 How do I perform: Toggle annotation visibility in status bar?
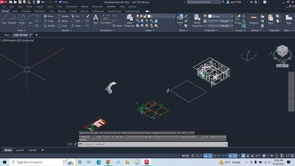point(243,156)
